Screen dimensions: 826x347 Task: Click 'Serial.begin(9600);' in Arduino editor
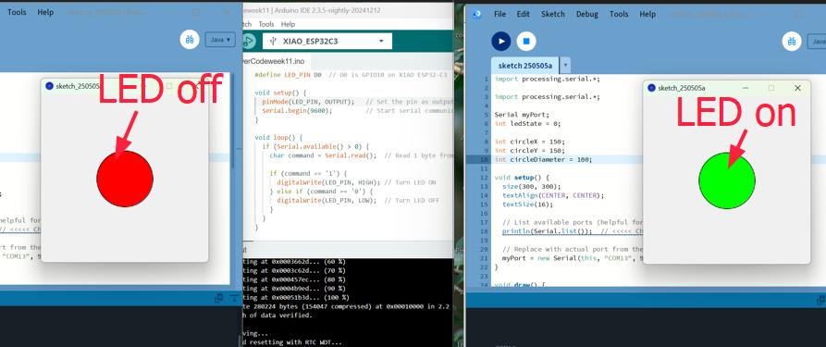[x=297, y=111]
